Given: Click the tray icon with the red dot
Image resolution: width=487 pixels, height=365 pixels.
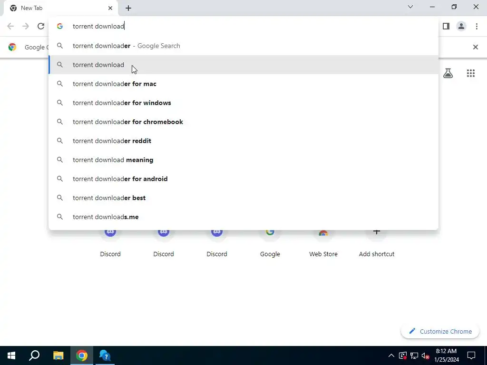Looking at the screenshot, I should click(x=402, y=355).
